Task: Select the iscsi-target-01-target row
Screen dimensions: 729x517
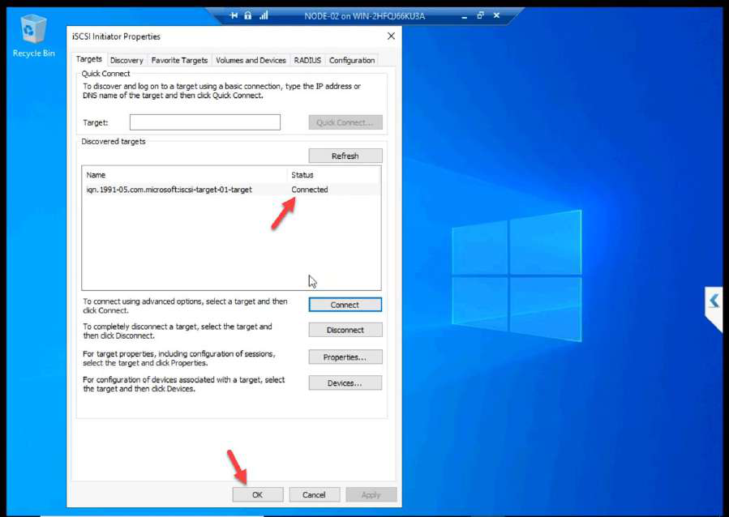Action: point(231,190)
